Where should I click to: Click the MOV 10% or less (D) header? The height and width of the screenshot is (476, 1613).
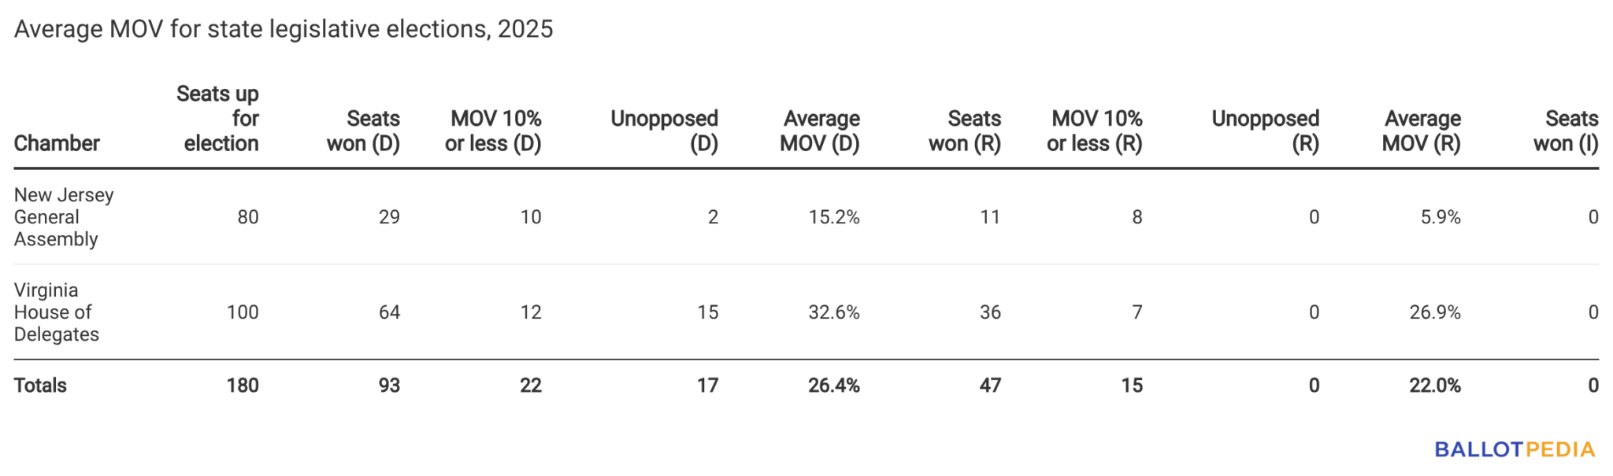click(494, 131)
